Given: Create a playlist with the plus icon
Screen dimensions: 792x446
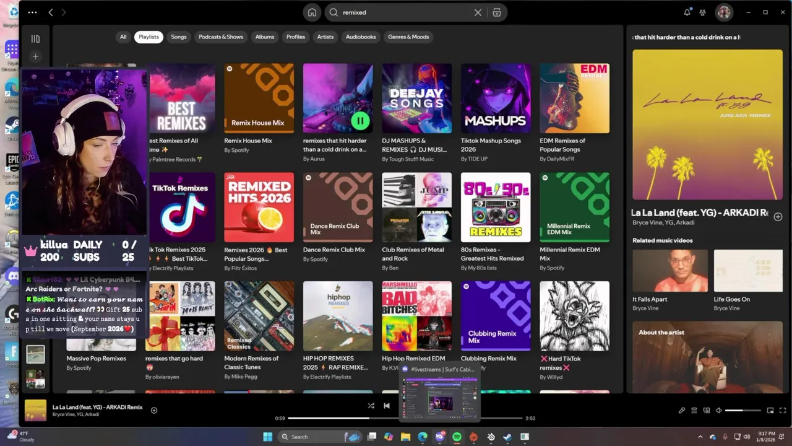Looking at the screenshot, I should pos(35,56).
